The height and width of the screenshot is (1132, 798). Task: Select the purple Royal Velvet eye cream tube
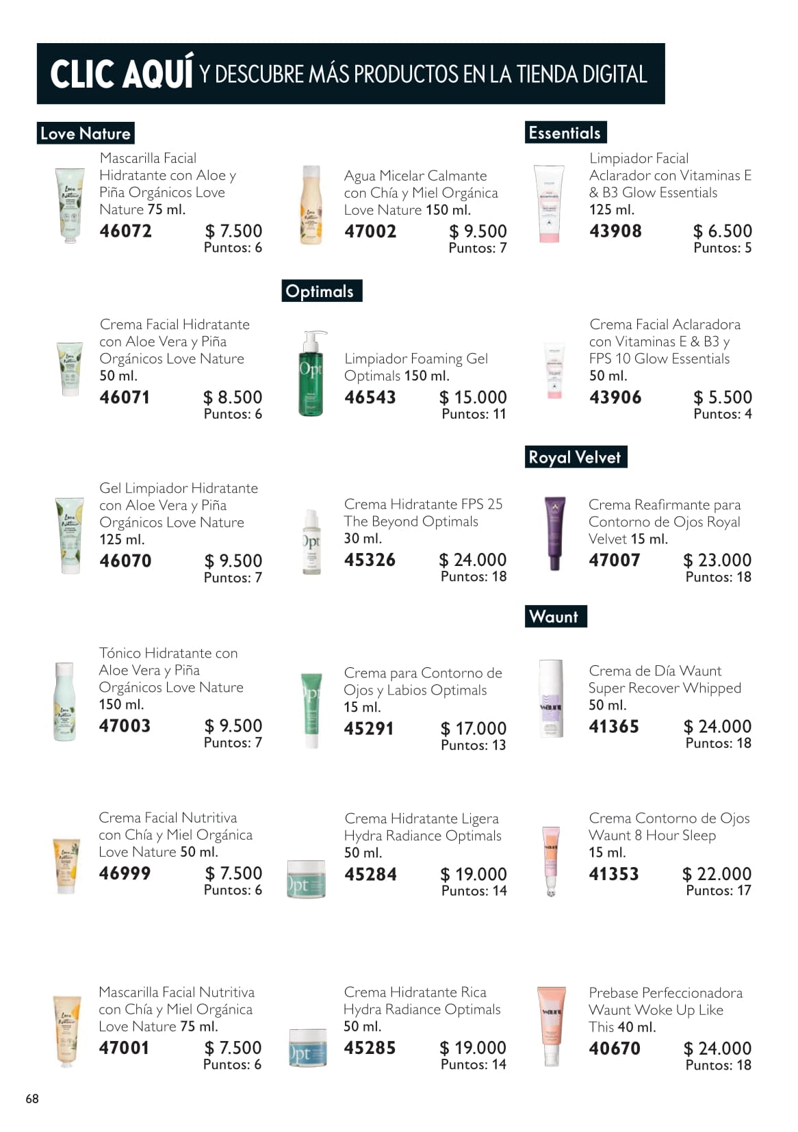coord(554,532)
